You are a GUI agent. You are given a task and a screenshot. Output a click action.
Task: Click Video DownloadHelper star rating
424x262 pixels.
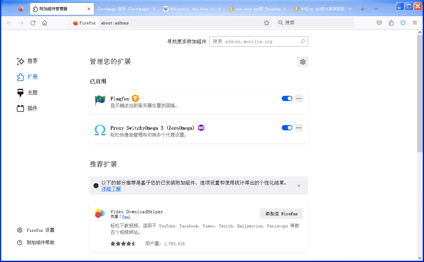click(x=123, y=244)
